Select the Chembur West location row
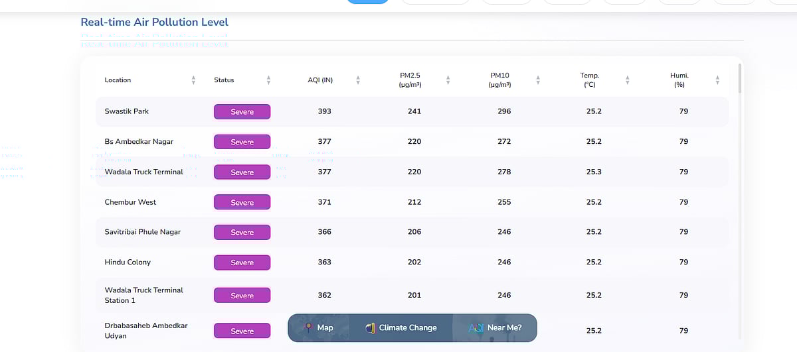 pyautogui.click(x=131, y=202)
